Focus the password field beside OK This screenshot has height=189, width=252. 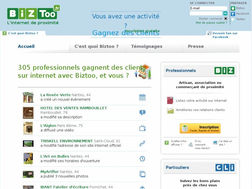pyautogui.click(x=206, y=13)
